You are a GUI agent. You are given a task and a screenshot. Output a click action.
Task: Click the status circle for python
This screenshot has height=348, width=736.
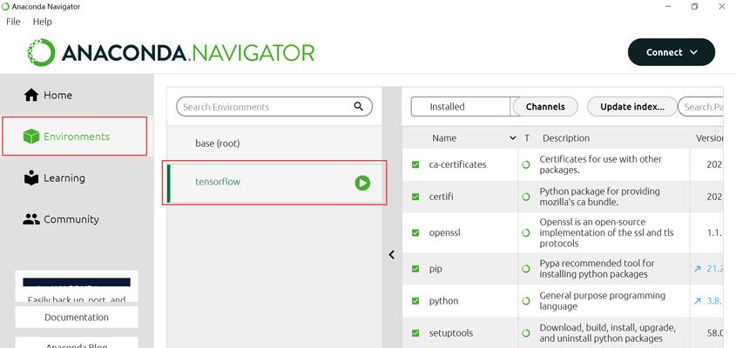[x=526, y=301]
